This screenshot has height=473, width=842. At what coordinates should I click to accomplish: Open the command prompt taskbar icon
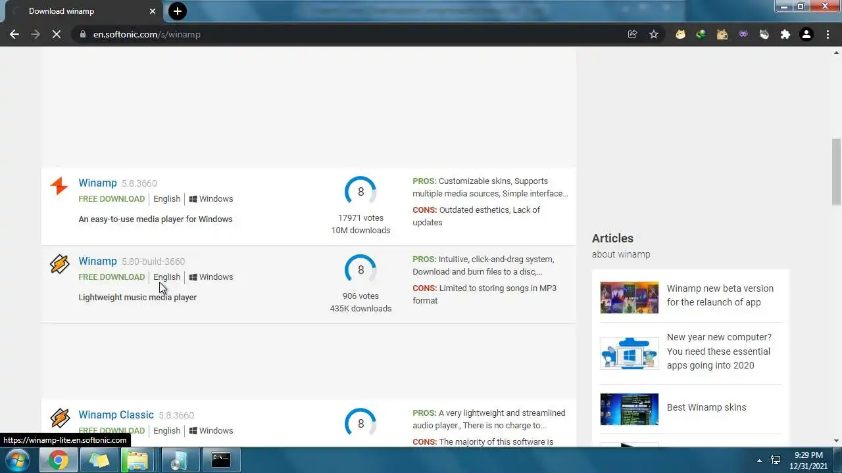click(220, 461)
